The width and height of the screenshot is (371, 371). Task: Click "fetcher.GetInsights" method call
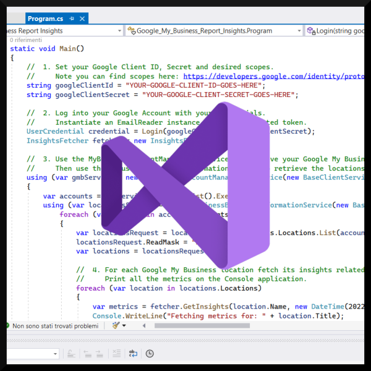[189, 307]
